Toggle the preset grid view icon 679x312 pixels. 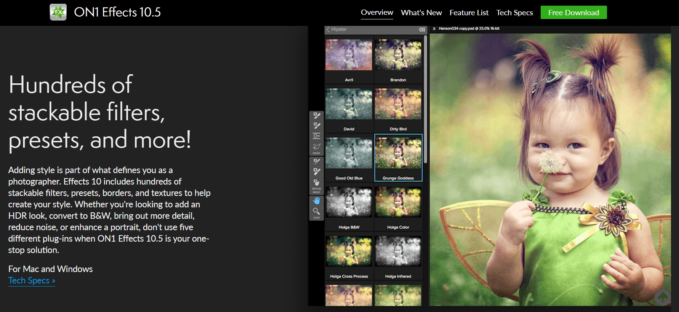422,29
